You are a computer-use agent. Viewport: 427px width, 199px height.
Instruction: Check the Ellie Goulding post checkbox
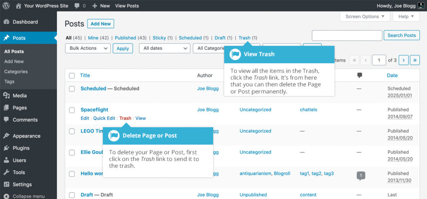point(72,152)
